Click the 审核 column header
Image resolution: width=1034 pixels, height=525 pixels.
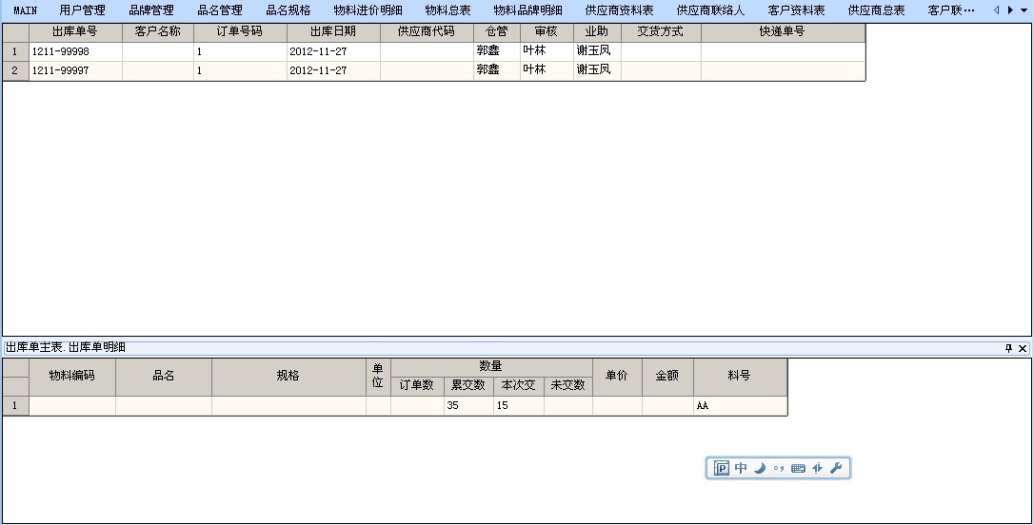[547, 31]
